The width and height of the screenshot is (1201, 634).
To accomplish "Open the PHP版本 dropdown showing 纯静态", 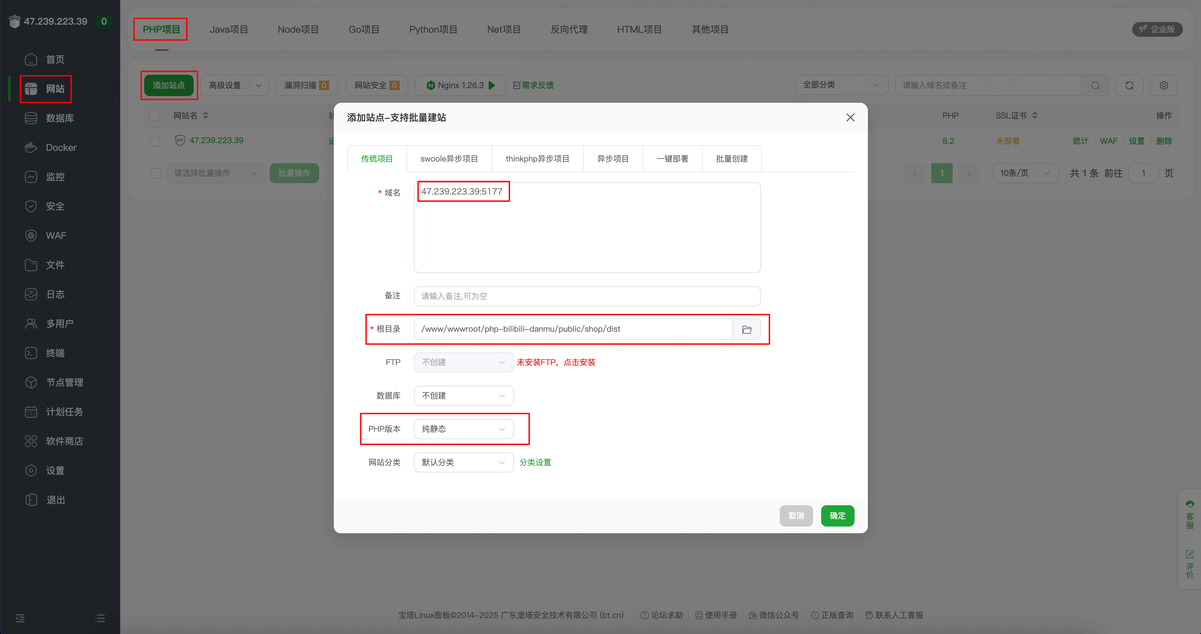I will 463,429.
